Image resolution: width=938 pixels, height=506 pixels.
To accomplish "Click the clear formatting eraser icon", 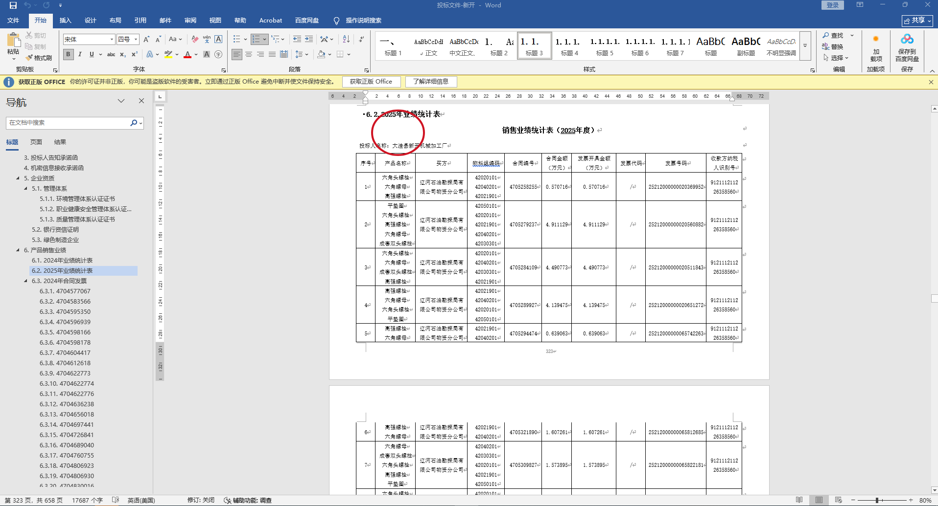I will (195, 39).
